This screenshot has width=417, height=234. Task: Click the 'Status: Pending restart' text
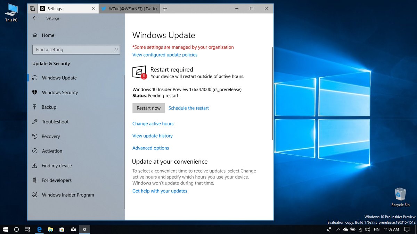(x=155, y=96)
